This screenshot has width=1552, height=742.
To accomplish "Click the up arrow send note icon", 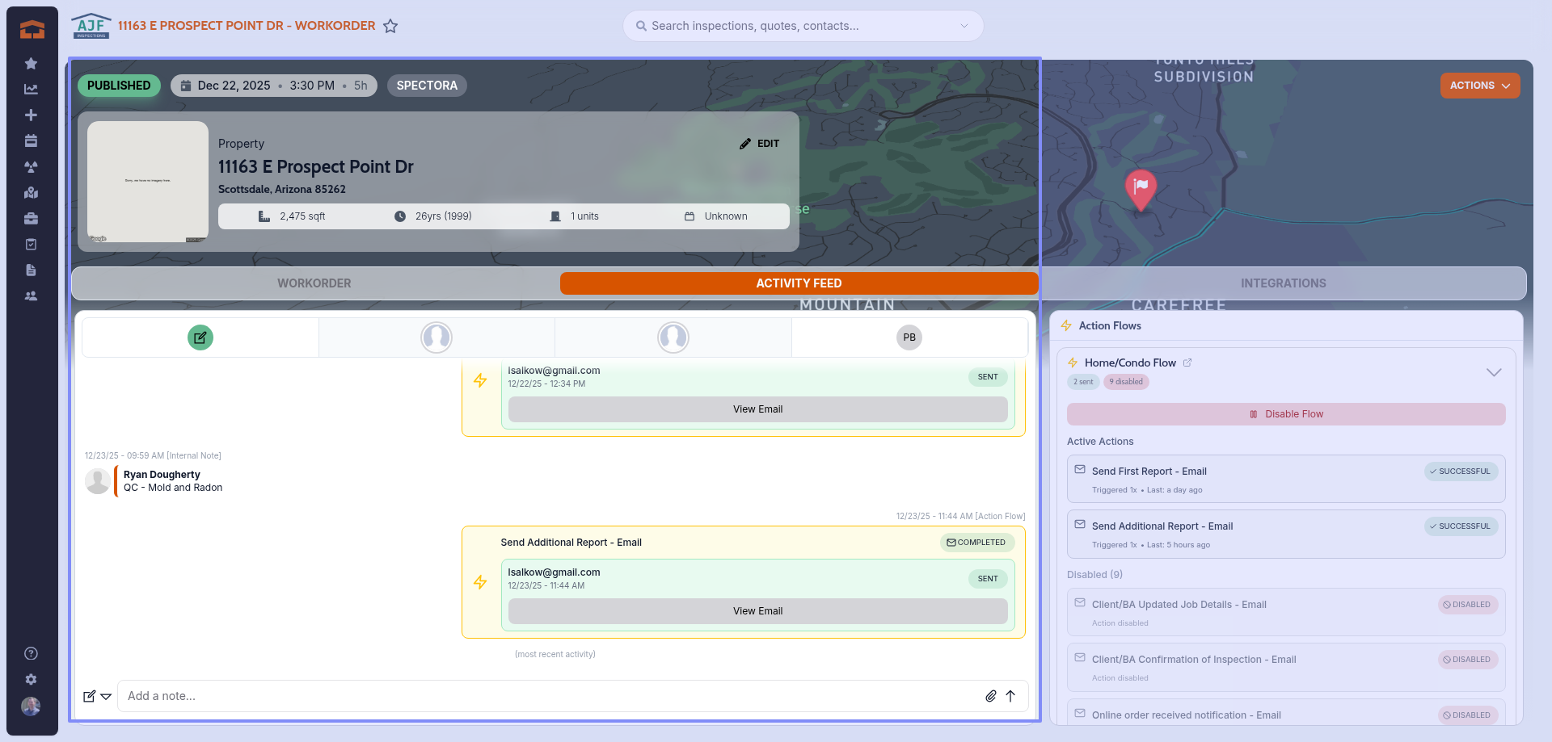I will 1010,696.
